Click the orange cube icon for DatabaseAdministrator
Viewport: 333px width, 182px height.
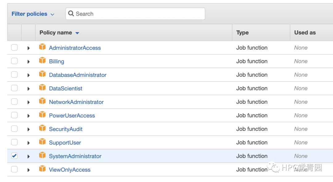[42, 74]
